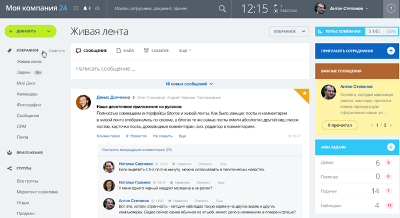Toggle Не следить on the post

click(x=163, y=136)
